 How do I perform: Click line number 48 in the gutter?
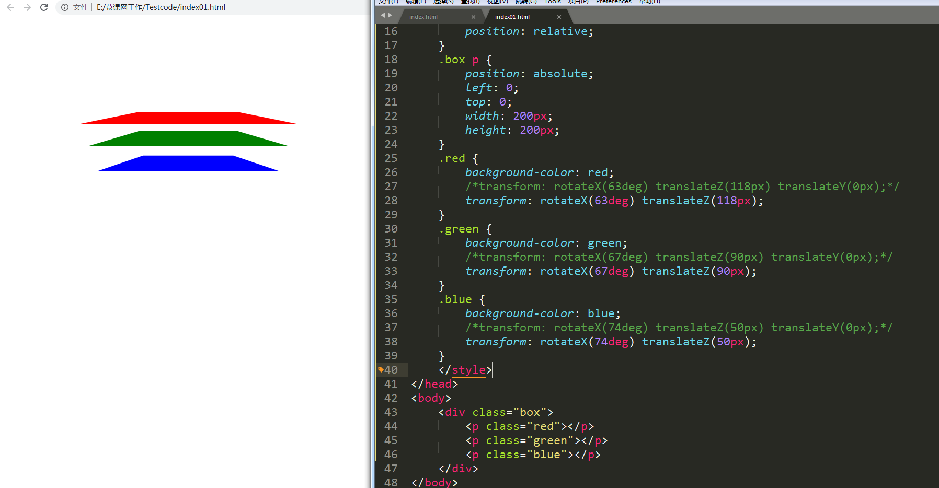coord(391,482)
